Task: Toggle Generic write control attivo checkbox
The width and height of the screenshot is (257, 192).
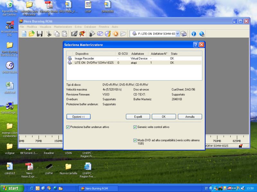Action: [x=135, y=127]
